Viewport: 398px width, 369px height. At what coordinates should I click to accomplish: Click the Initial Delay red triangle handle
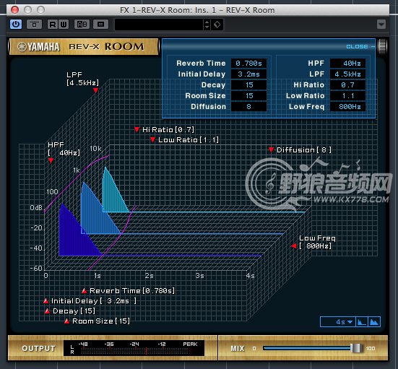[x=46, y=301]
